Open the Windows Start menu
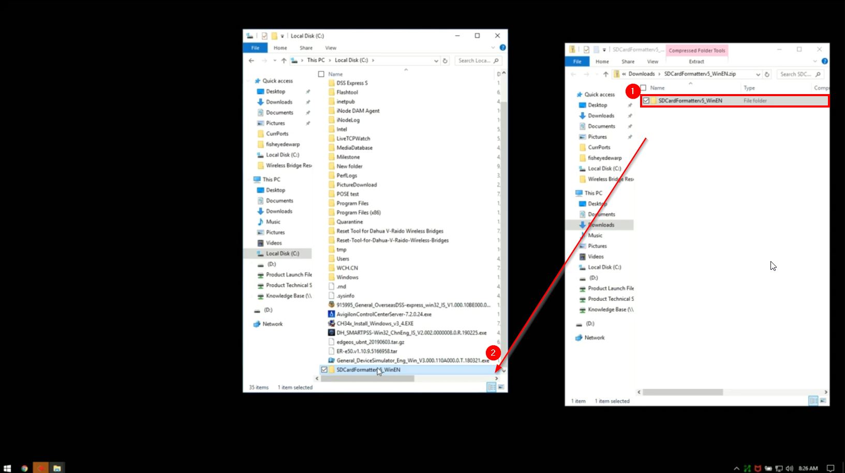Viewport: 845px width, 473px height. pos(7,468)
